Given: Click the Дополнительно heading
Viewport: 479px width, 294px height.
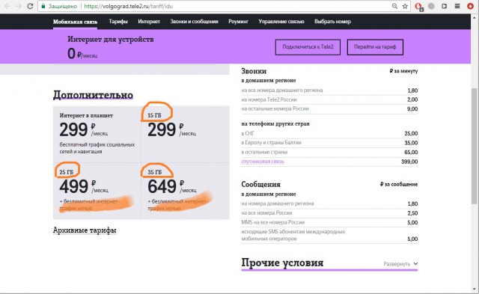Looking at the screenshot, I should point(93,95).
